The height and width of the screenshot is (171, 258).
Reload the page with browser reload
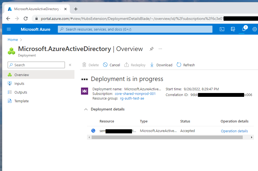26,19
